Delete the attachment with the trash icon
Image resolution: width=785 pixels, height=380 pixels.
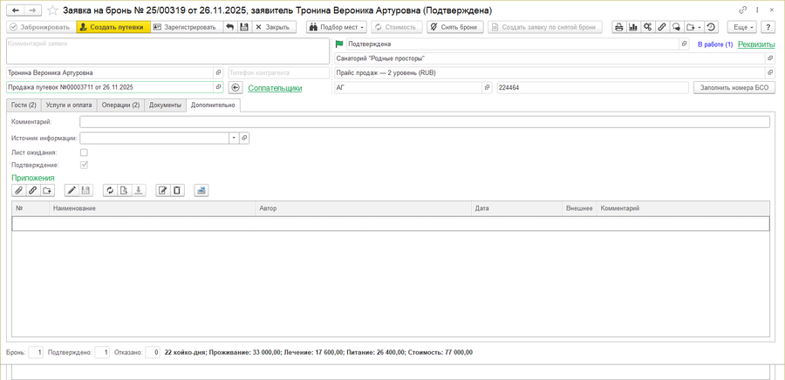(177, 190)
